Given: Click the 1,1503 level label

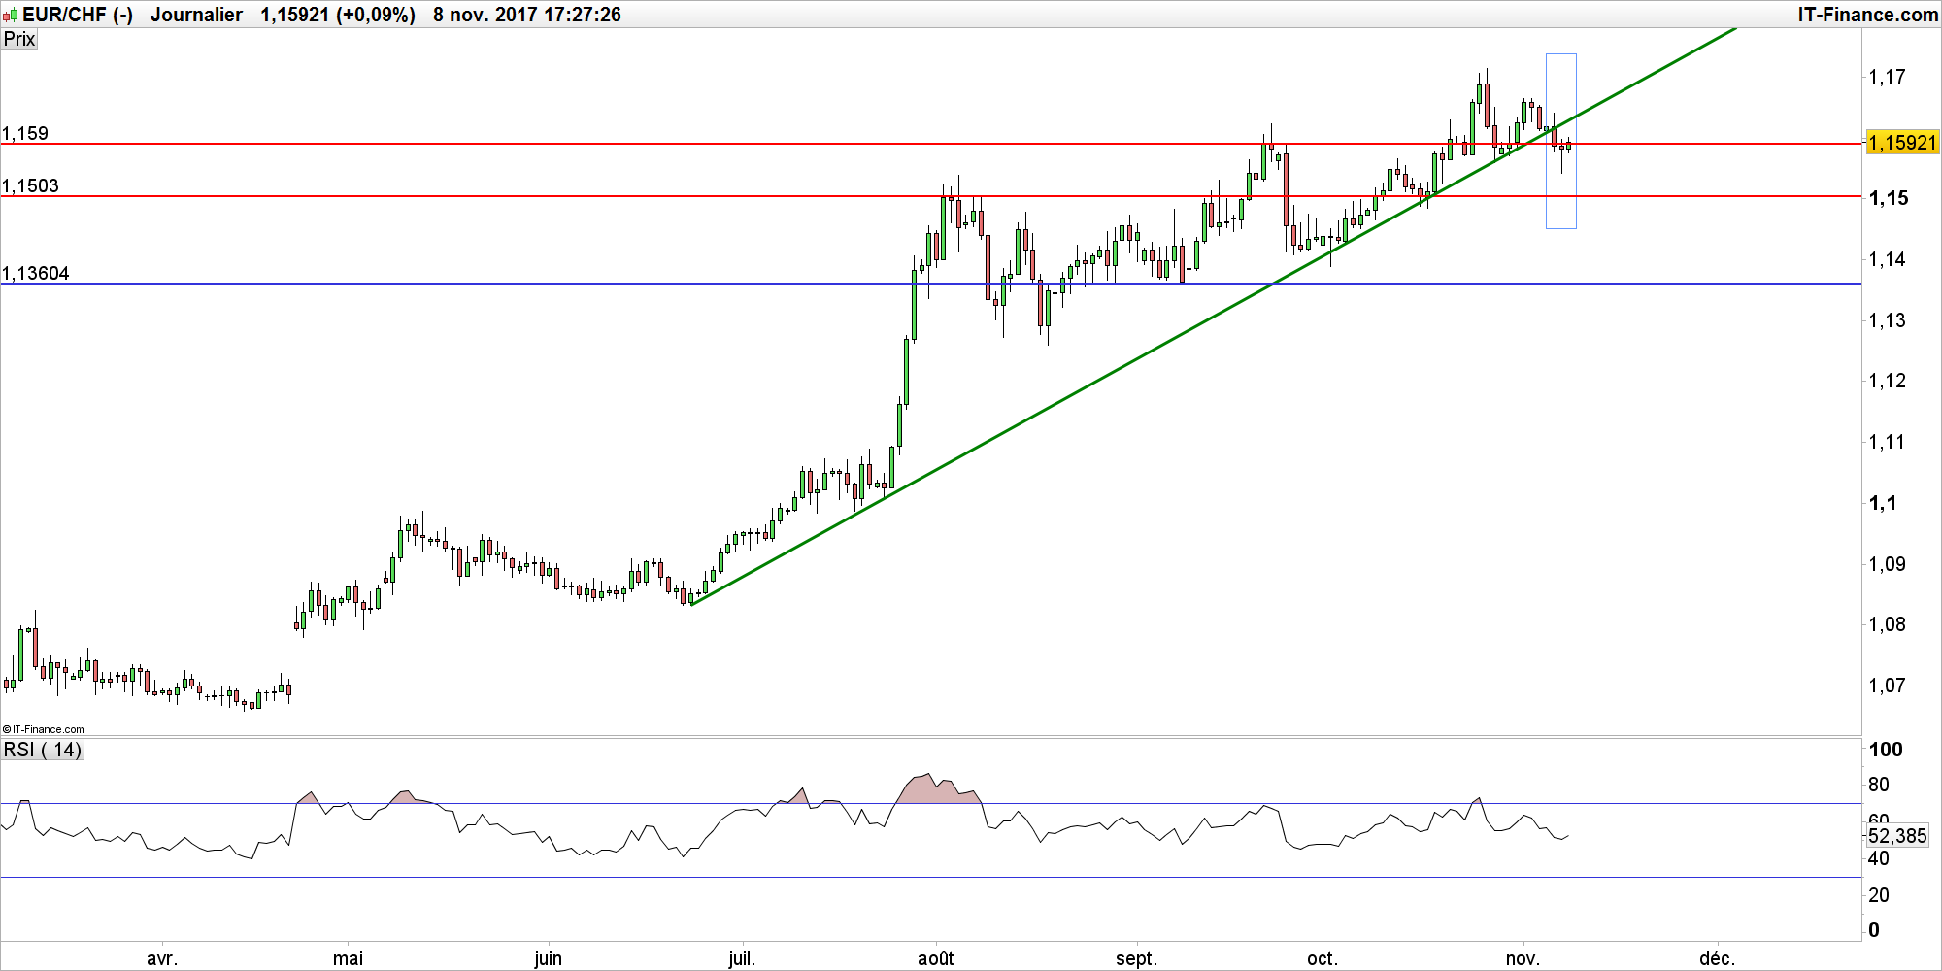Looking at the screenshot, I should tap(30, 185).
